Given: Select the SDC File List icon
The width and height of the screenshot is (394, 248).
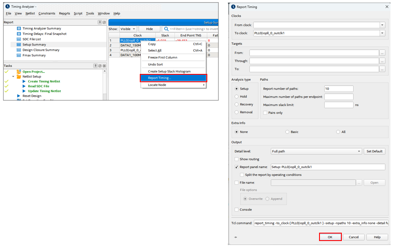Looking at the screenshot, I should [x=19, y=39].
